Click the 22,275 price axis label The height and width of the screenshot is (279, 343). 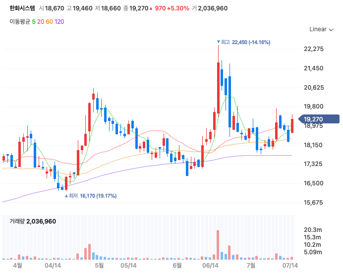pyautogui.click(x=313, y=49)
